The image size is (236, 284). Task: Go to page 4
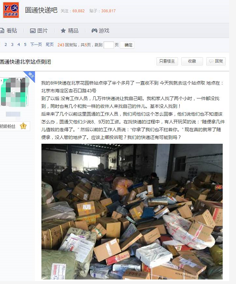click(19, 44)
